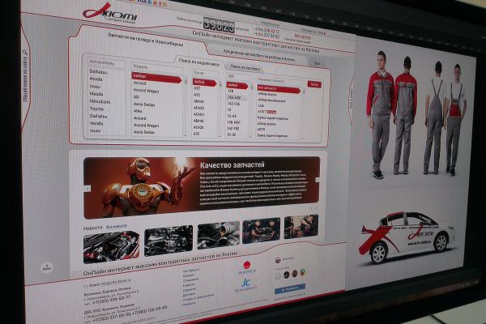This screenshot has height=324, width=486.
Task: Open the side tab for general site search
Action: pyautogui.click(x=25, y=76)
